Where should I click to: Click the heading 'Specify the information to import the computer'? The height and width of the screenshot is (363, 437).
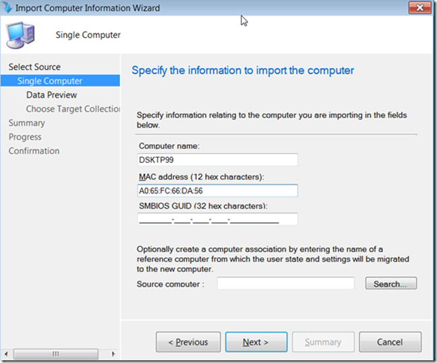coord(243,71)
